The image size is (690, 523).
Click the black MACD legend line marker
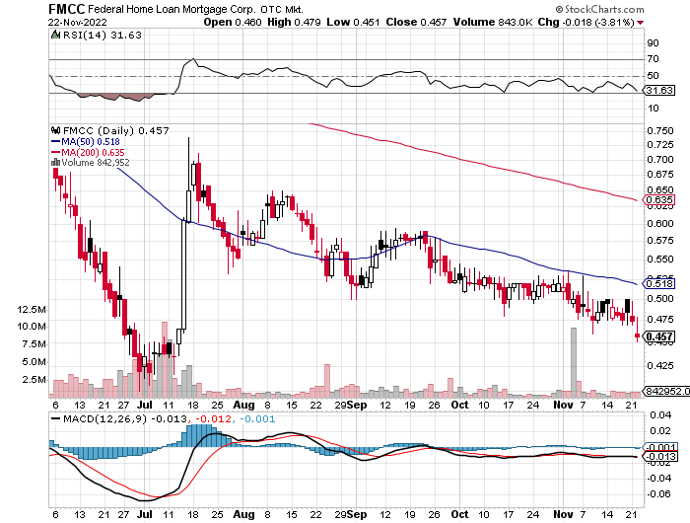(x=55, y=418)
